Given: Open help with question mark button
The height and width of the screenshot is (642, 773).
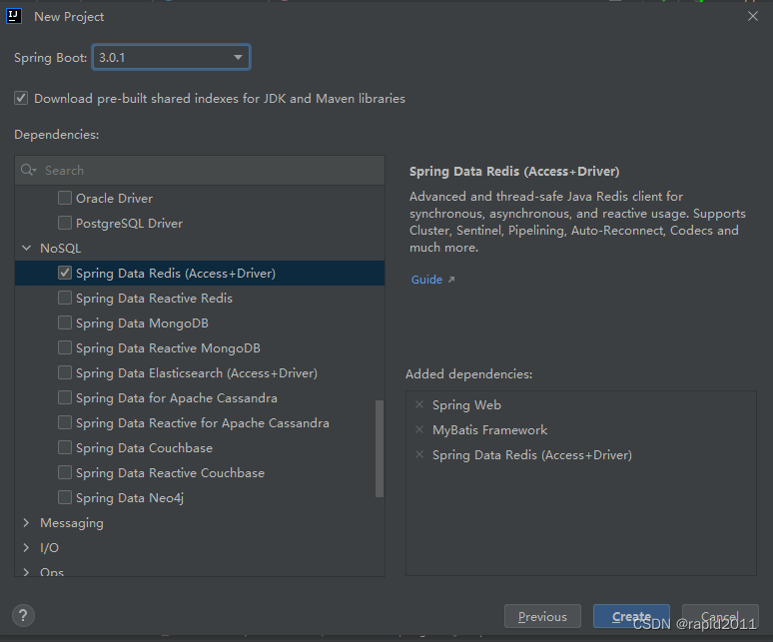Looking at the screenshot, I should tap(23, 615).
